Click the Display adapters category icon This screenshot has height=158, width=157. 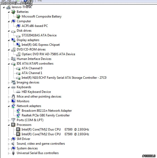click(13, 40)
